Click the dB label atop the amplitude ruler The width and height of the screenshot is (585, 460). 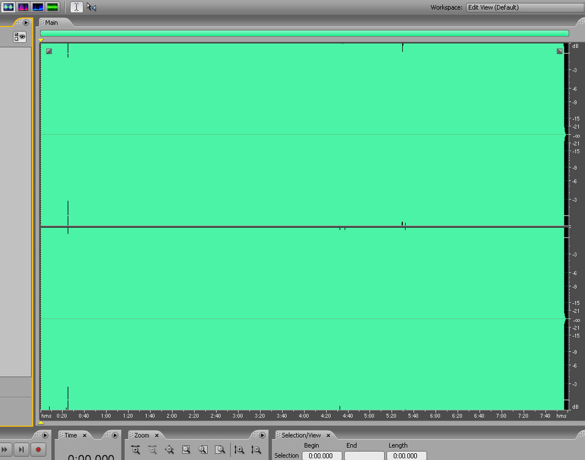click(575, 46)
